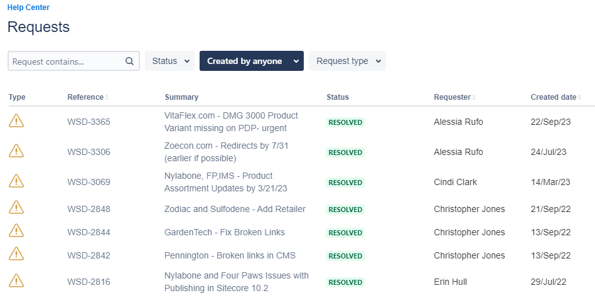This screenshot has width=595, height=298.
Task: Click the Created date column header
Action: coord(554,97)
